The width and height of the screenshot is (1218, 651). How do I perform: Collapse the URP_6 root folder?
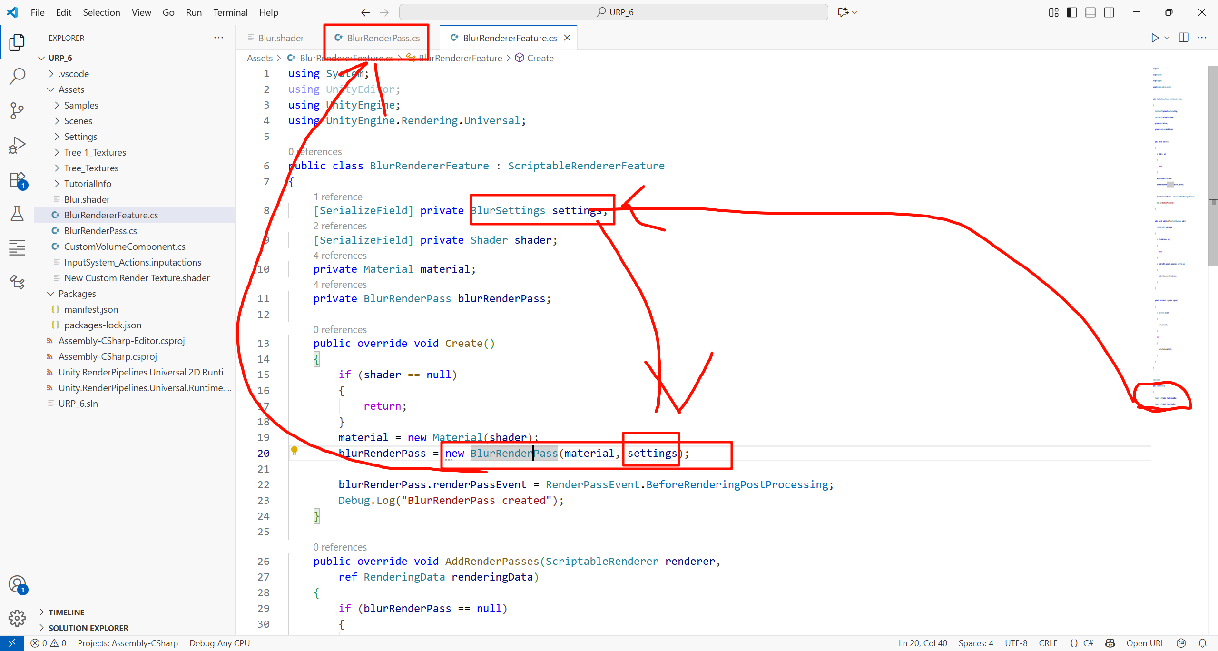pyautogui.click(x=42, y=58)
